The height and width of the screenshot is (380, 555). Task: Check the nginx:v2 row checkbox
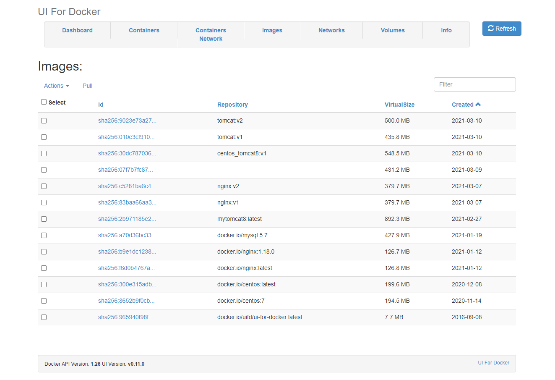pyautogui.click(x=44, y=186)
